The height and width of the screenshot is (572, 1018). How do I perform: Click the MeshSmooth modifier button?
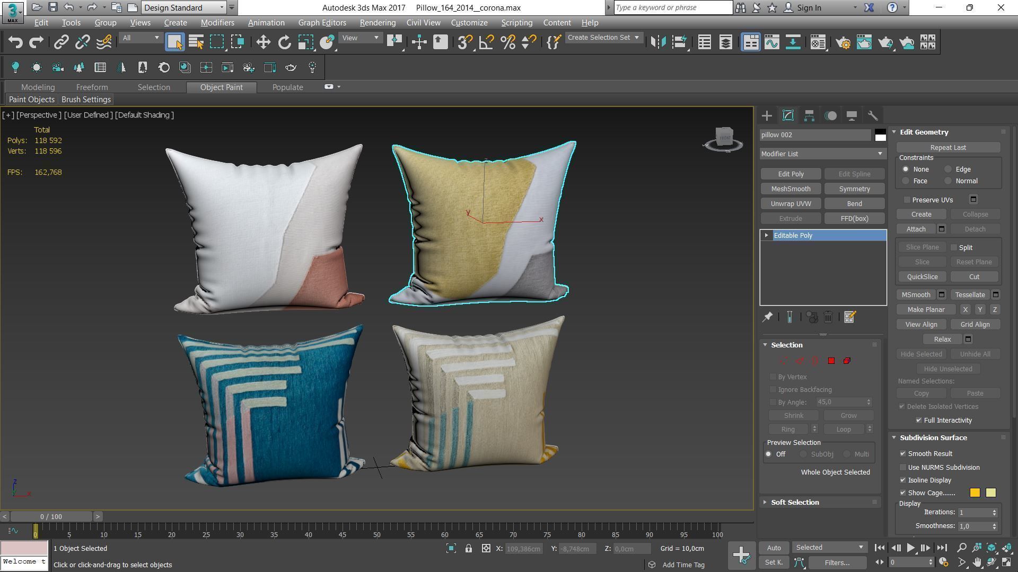tap(791, 189)
